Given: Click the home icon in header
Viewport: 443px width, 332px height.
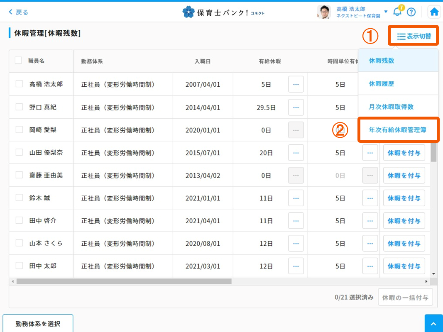Looking at the screenshot, I should point(434,12).
